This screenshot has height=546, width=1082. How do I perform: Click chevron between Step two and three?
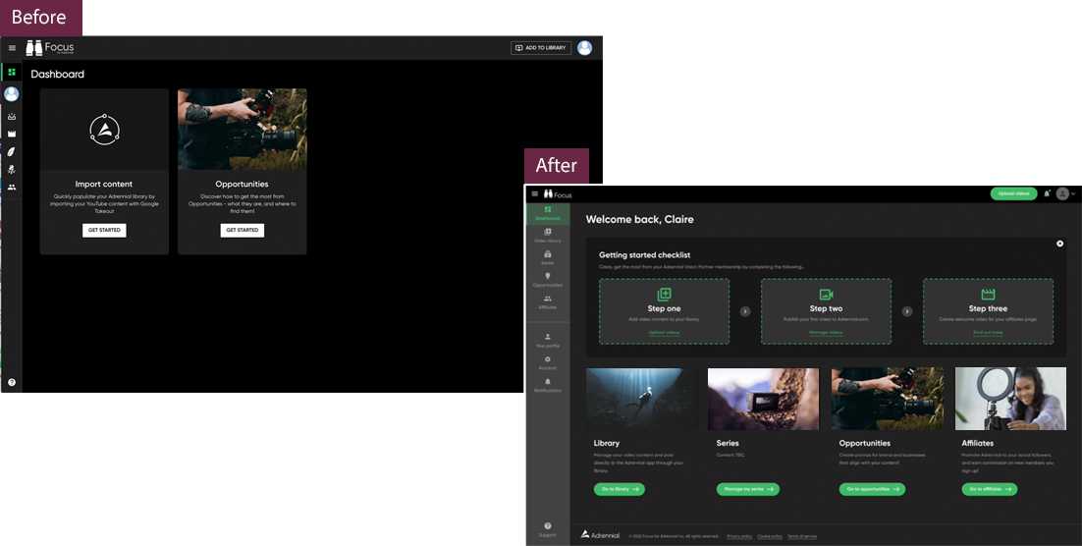907,311
